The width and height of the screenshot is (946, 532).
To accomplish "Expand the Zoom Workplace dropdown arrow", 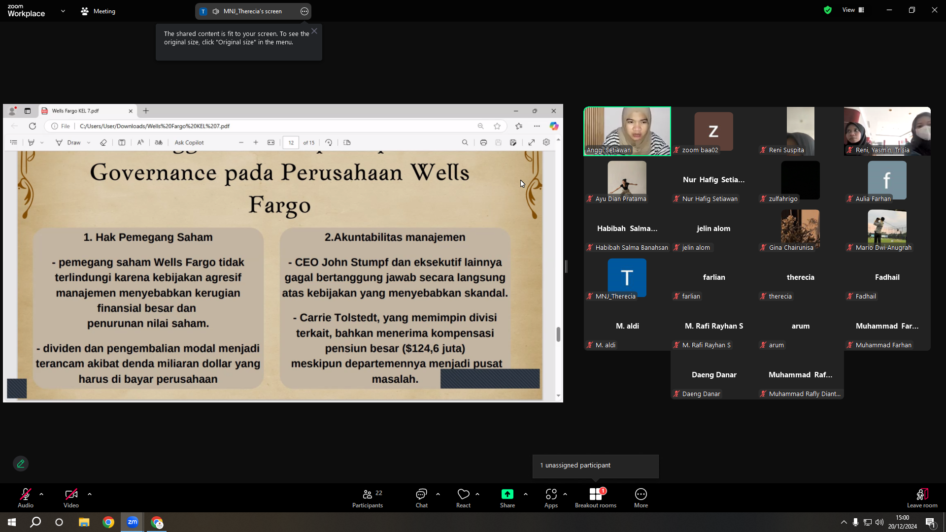I will click(x=63, y=11).
